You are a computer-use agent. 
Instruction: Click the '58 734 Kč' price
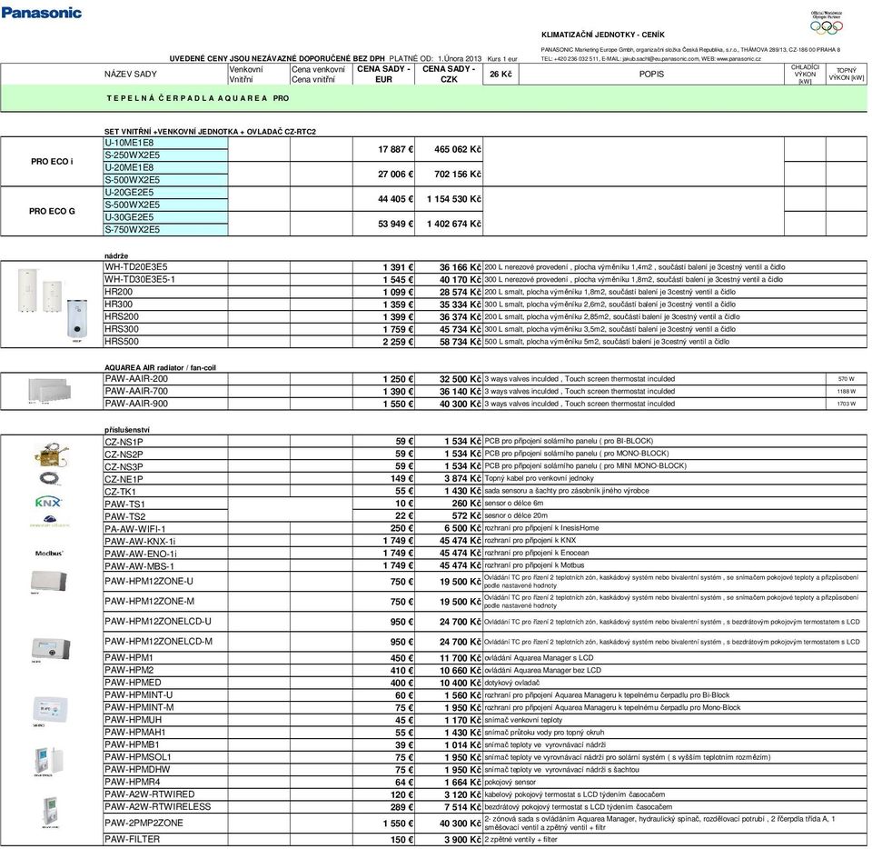[460, 342]
